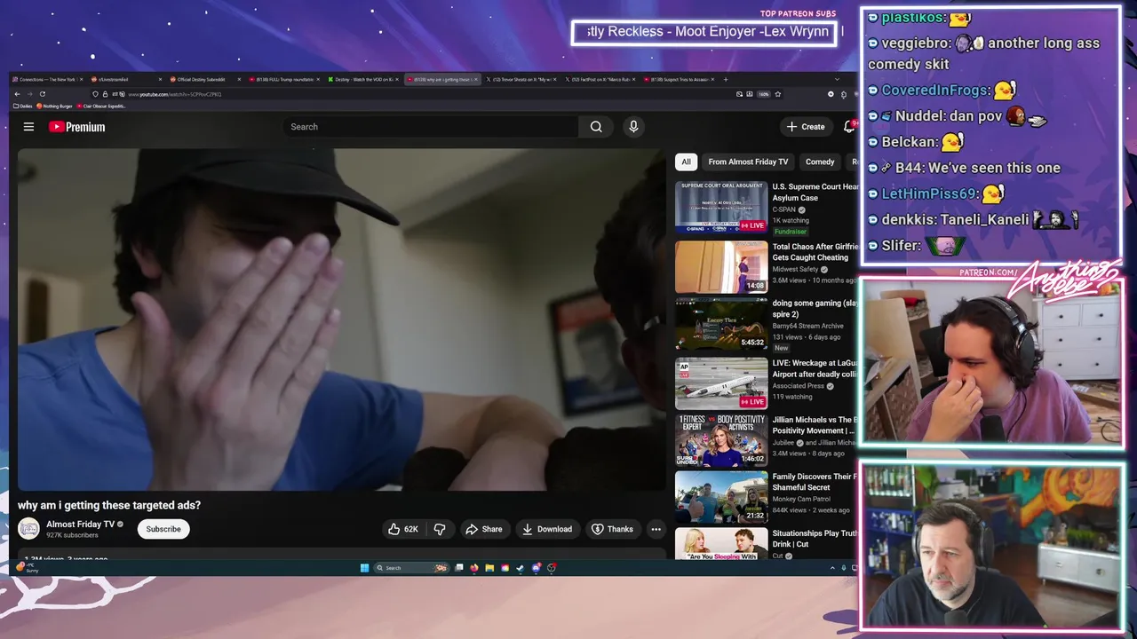Open File Explorer from the taskbar
The height and width of the screenshot is (639, 1137).
click(x=489, y=568)
